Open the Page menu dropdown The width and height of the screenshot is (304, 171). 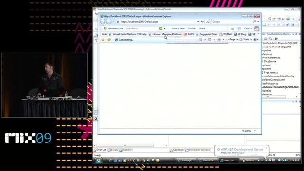pyautogui.click(x=234, y=39)
